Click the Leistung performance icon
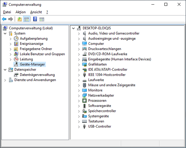186x148 pixels. click(16, 59)
